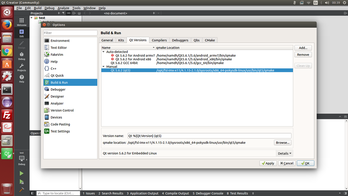Open Analyzer options category

70,103
